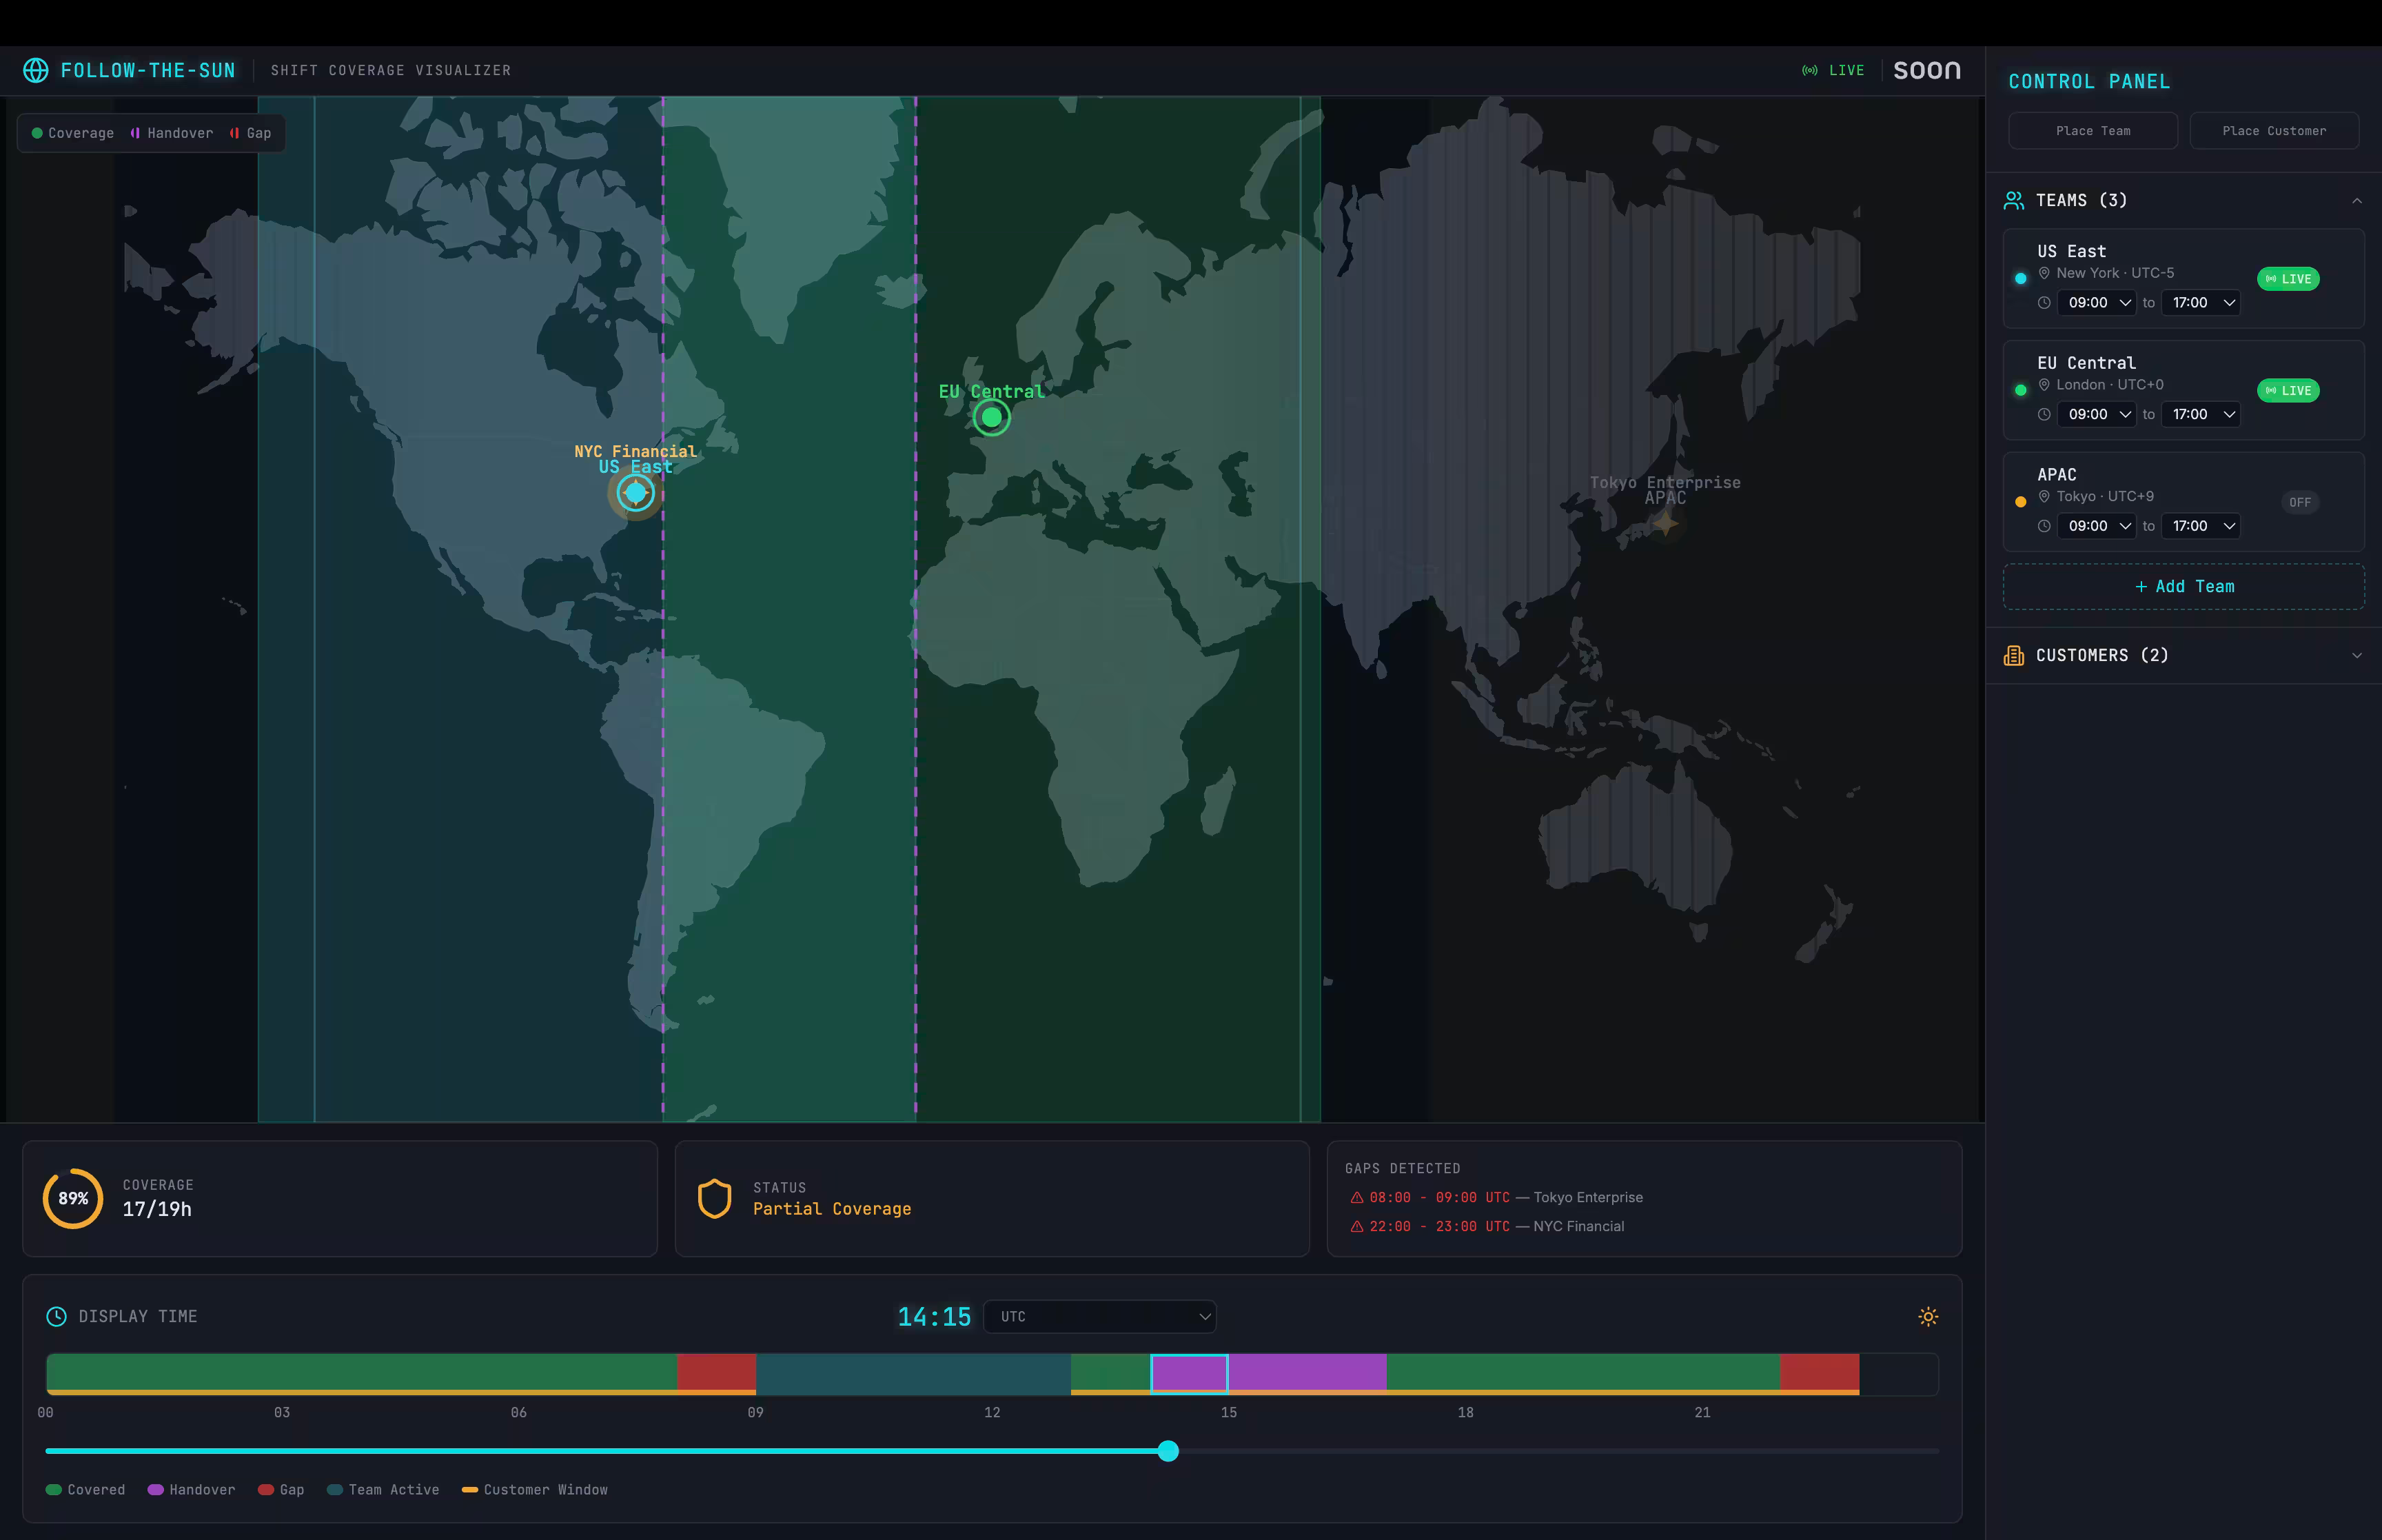Click the EU Central marker on the map
This screenshot has width=2382, height=1540.
pos(990,417)
